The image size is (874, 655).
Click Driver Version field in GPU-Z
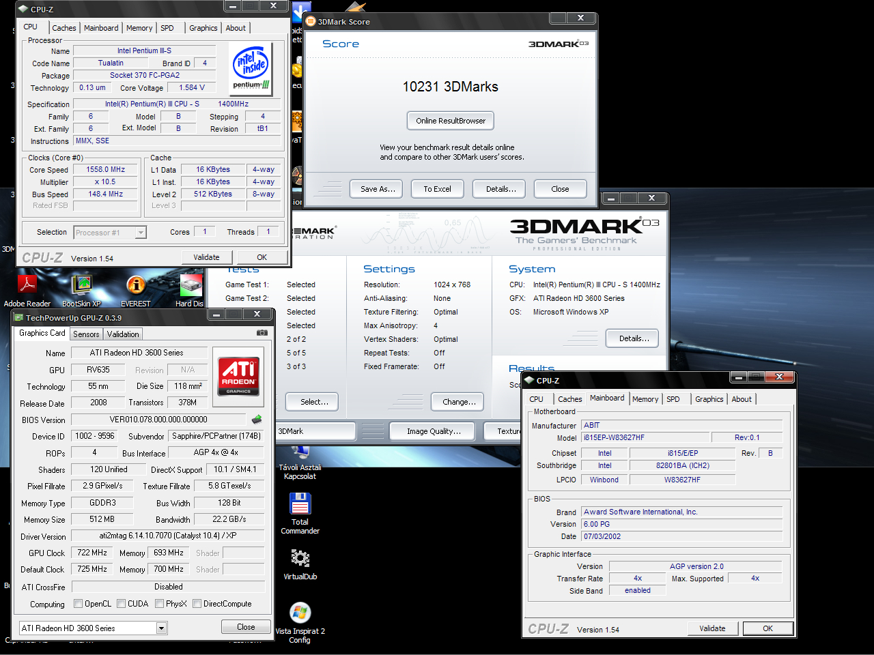168,536
